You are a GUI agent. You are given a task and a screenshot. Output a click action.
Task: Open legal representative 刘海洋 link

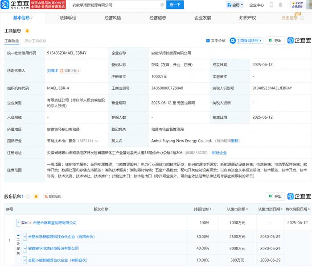(52, 71)
